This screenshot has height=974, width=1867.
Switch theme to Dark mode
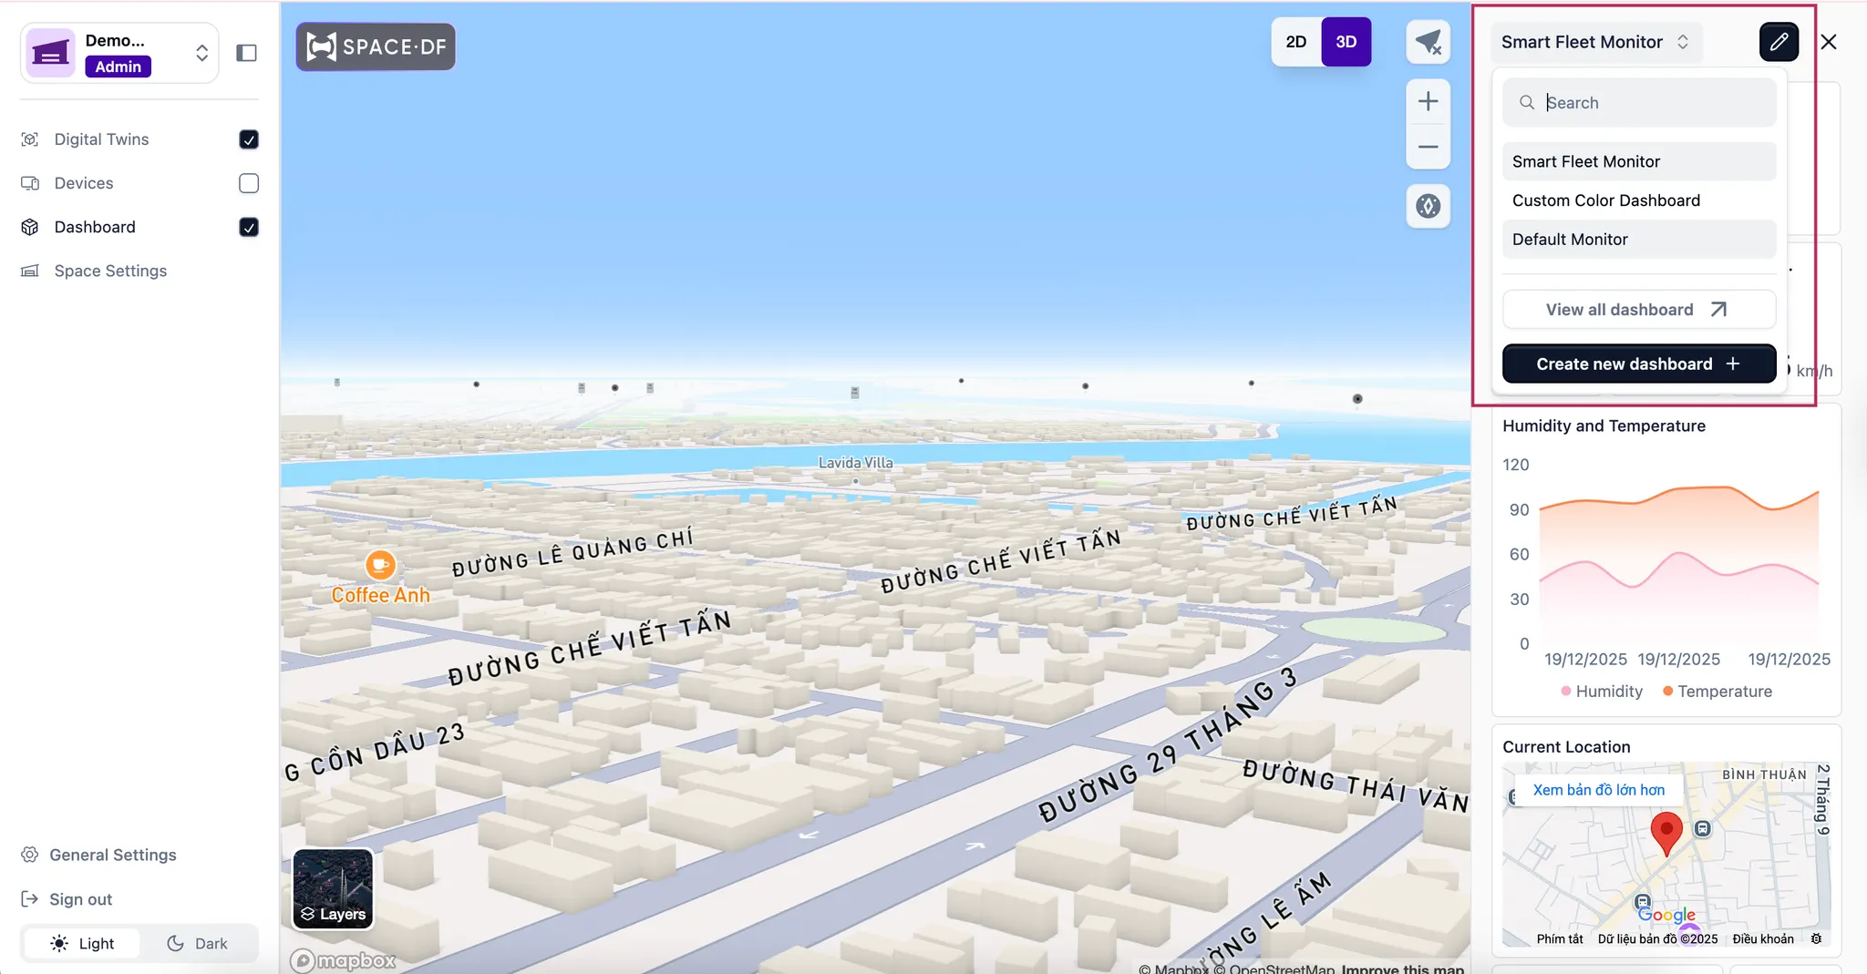pos(198,943)
